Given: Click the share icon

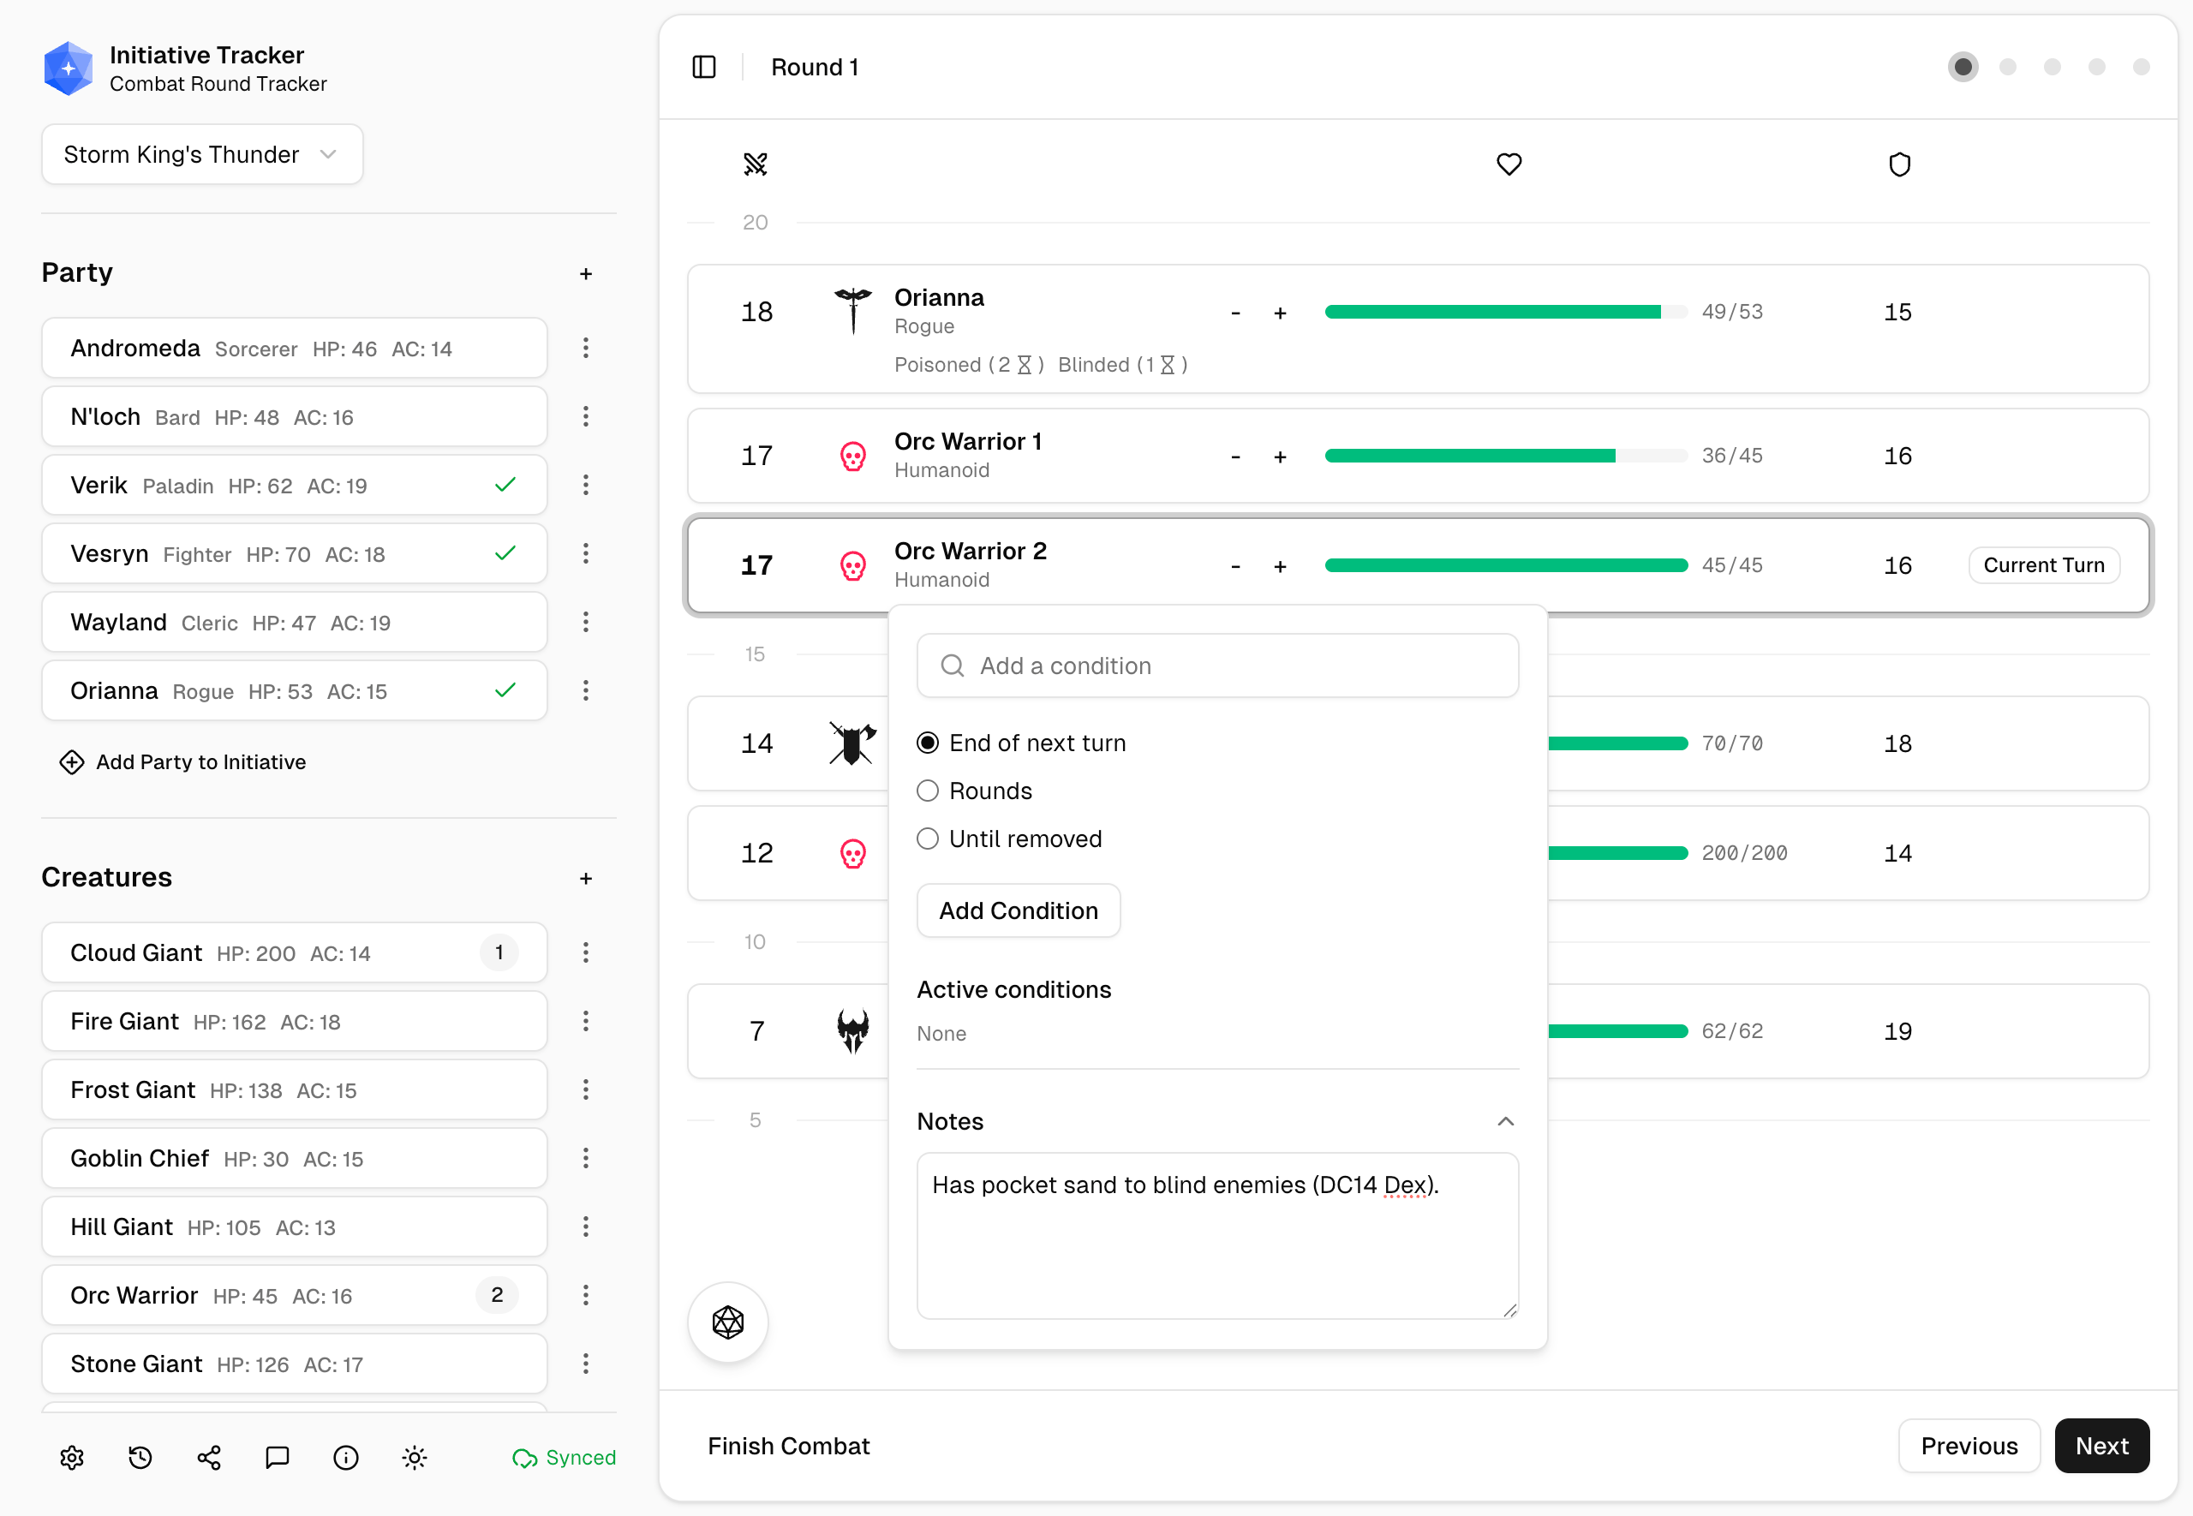Looking at the screenshot, I should click(x=209, y=1457).
